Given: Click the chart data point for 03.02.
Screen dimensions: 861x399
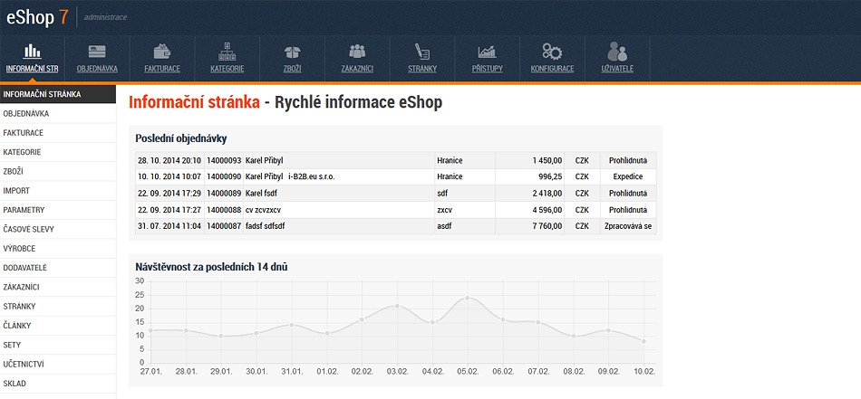Looking at the screenshot, I should pos(397,306).
